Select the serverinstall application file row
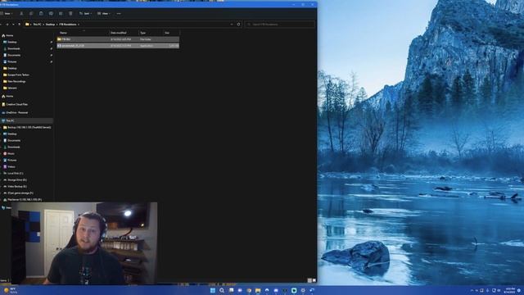Viewport: 524px width, 295px height. (x=118, y=46)
